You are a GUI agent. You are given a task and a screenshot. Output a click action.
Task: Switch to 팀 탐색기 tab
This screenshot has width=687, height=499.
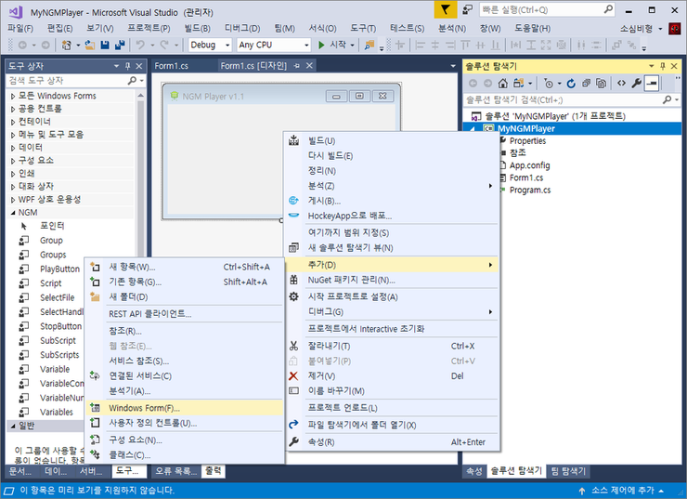coord(568,471)
